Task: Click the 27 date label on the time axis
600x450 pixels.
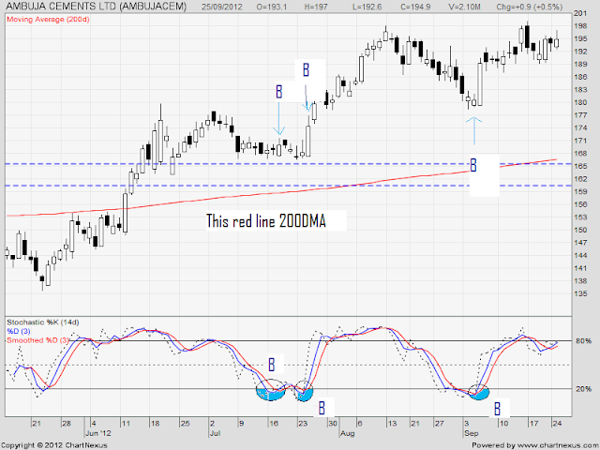Action: pyautogui.click(x=439, y=424)
